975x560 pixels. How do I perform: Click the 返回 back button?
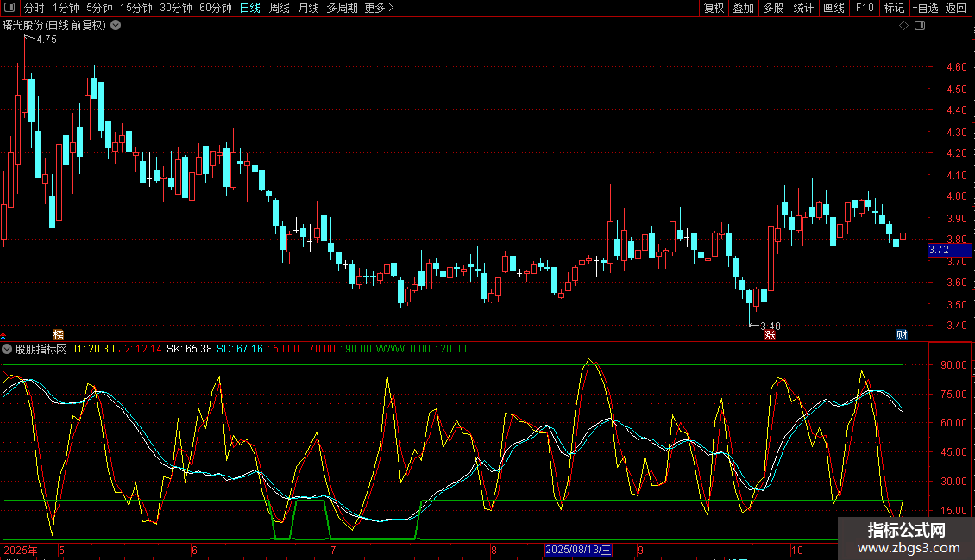[x=956, y=9]
